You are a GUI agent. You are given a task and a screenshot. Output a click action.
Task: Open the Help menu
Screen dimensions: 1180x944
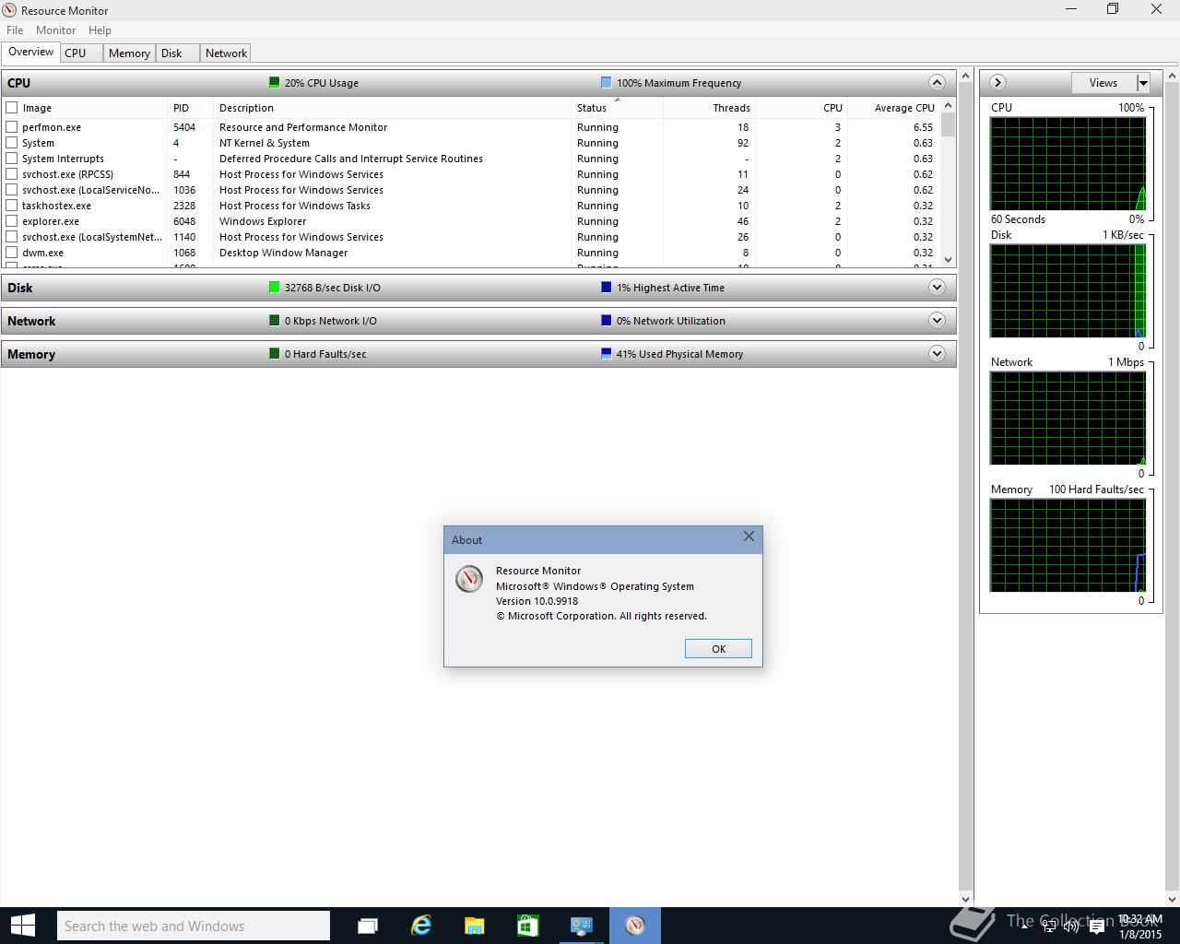point(100,30)
